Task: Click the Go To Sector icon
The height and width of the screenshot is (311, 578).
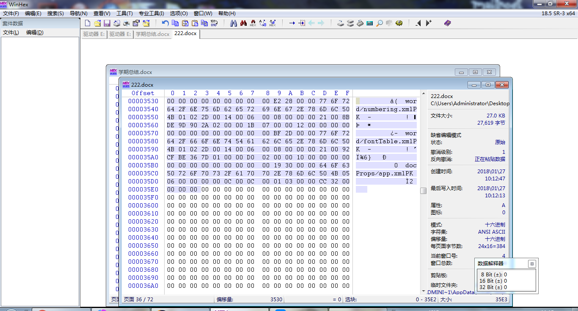Action: (x=302, y=23)
